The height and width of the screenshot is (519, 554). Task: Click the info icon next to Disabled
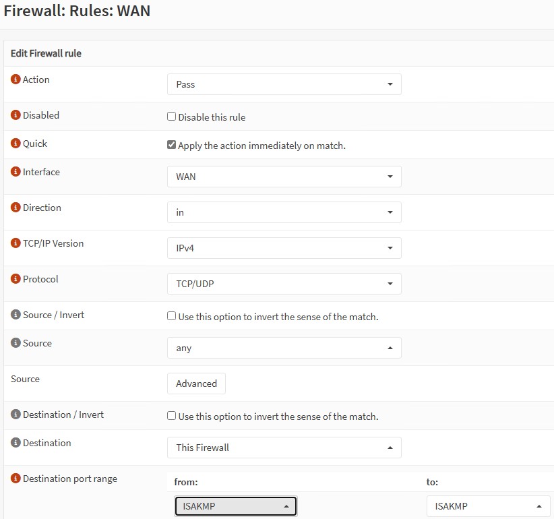[16, 115]
